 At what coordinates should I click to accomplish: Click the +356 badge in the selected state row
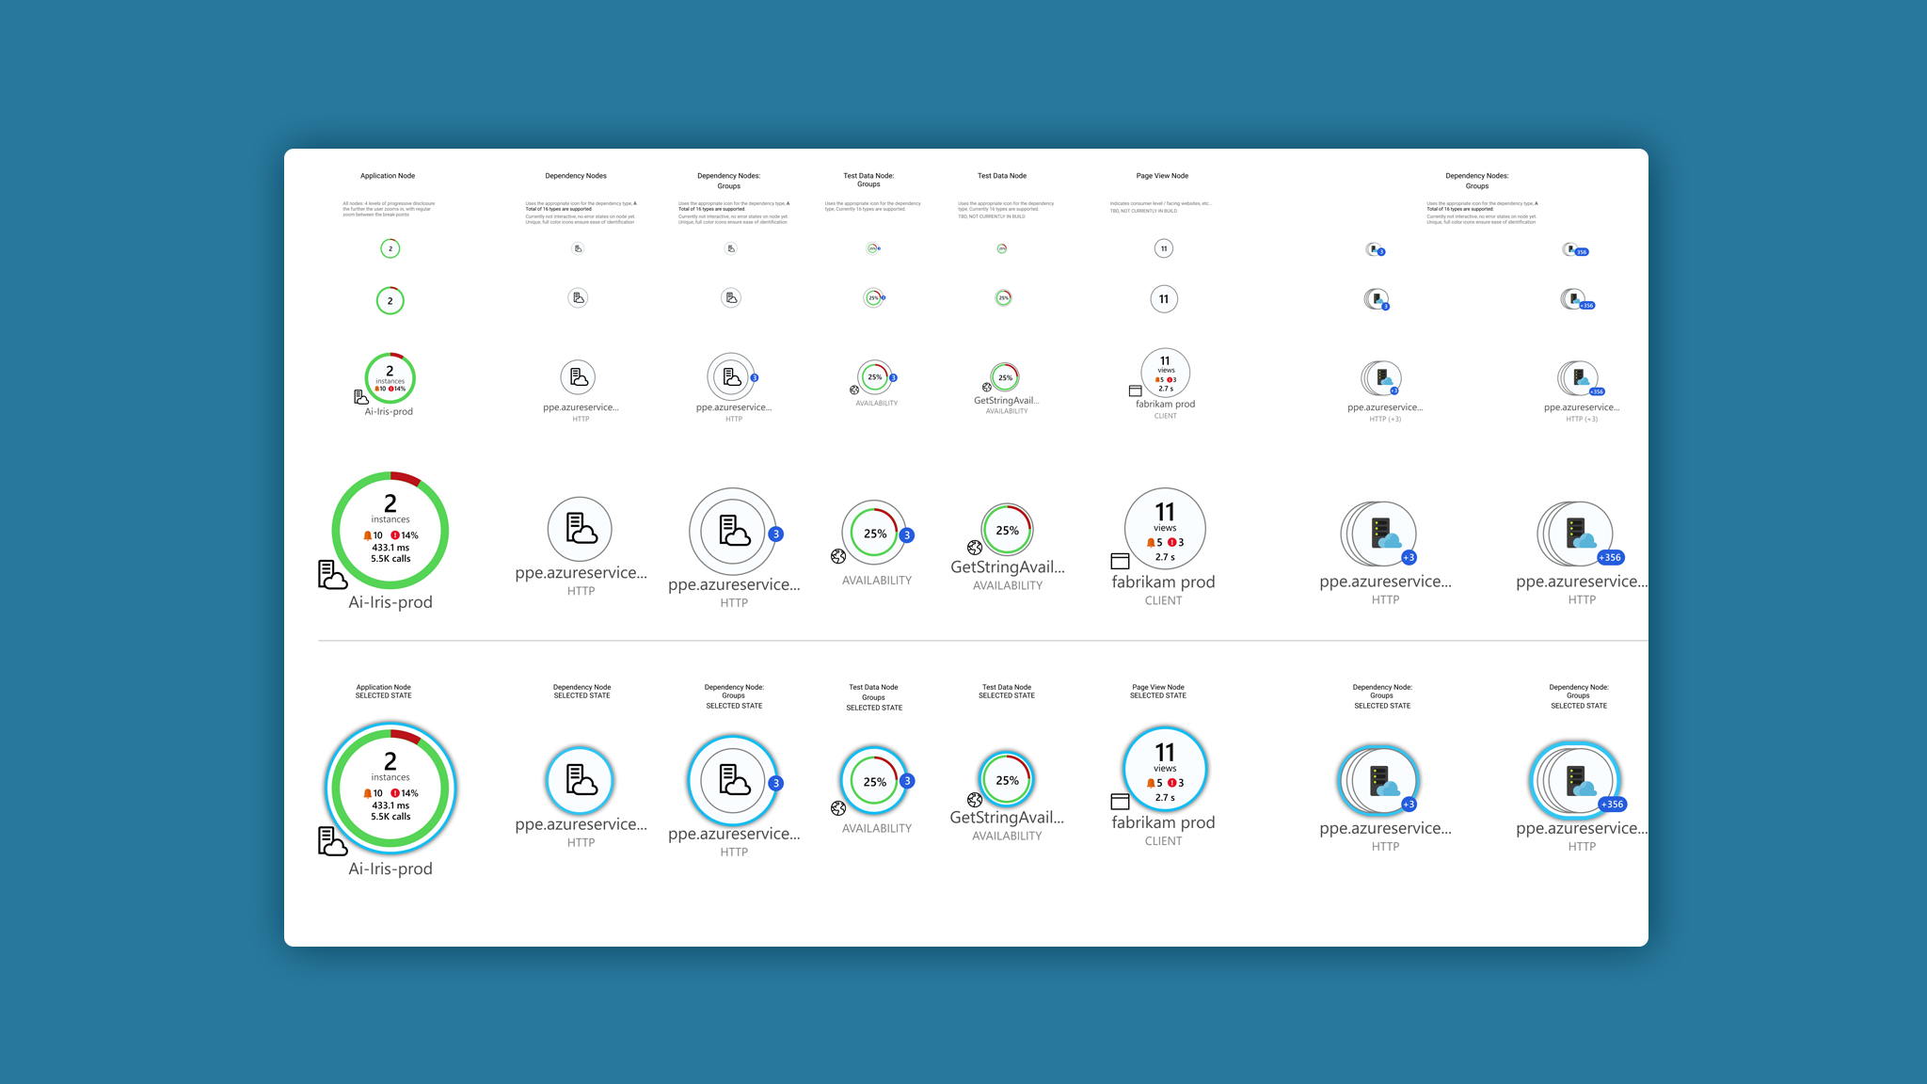tap(1613, 805)
